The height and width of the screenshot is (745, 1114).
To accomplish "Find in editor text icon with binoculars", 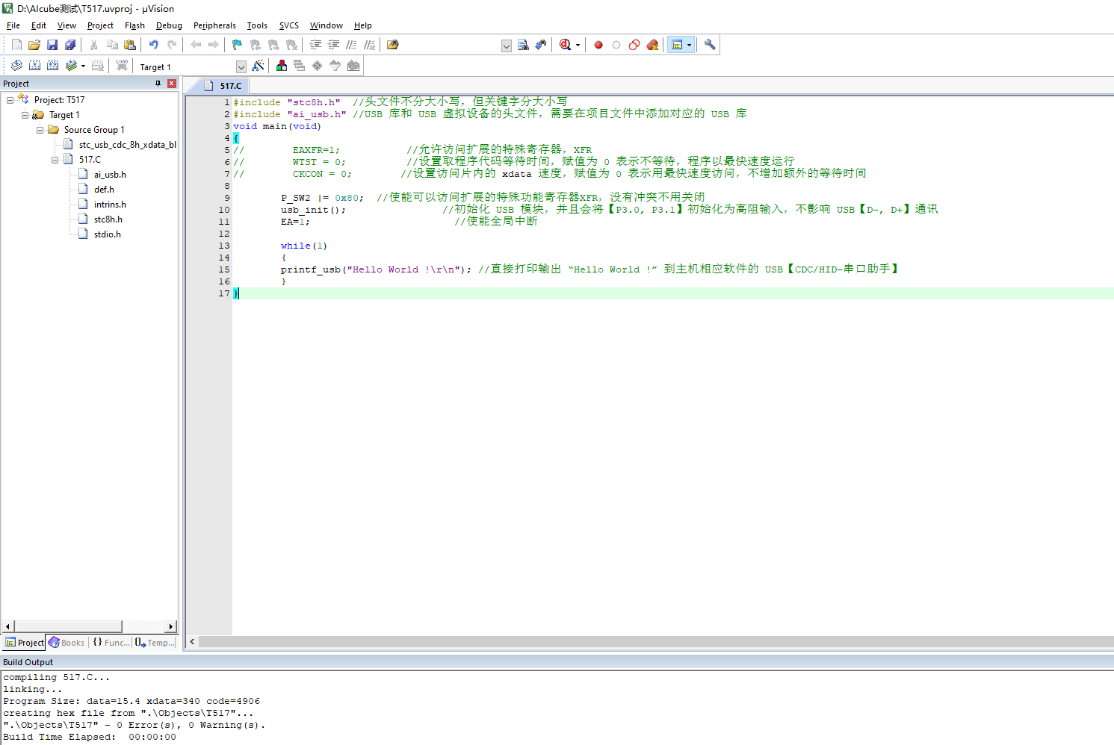I will click(523, 45).
